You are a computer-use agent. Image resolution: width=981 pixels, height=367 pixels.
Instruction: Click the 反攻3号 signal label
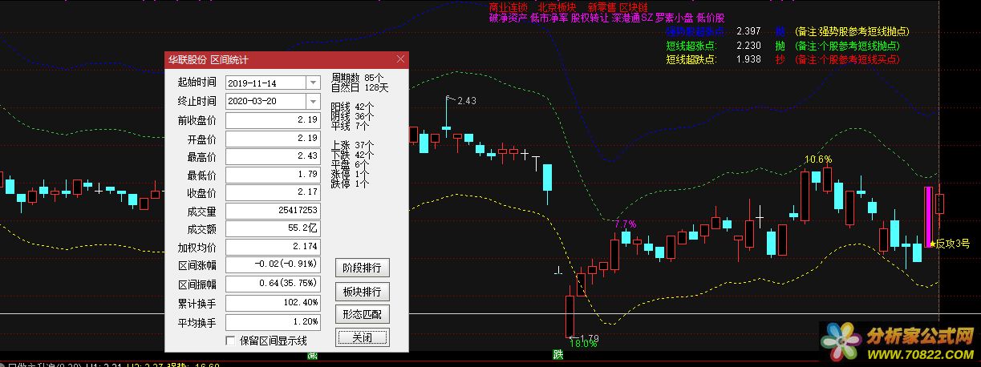point(953,244)
